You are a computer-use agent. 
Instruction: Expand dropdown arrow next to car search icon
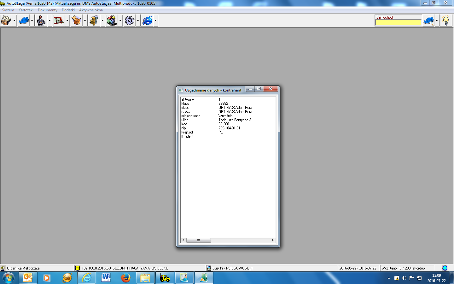point(437,21)
